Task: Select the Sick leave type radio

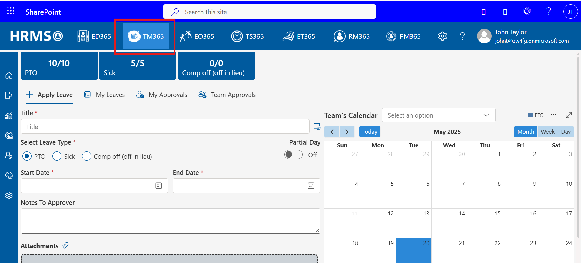Action: click(57, 156)
